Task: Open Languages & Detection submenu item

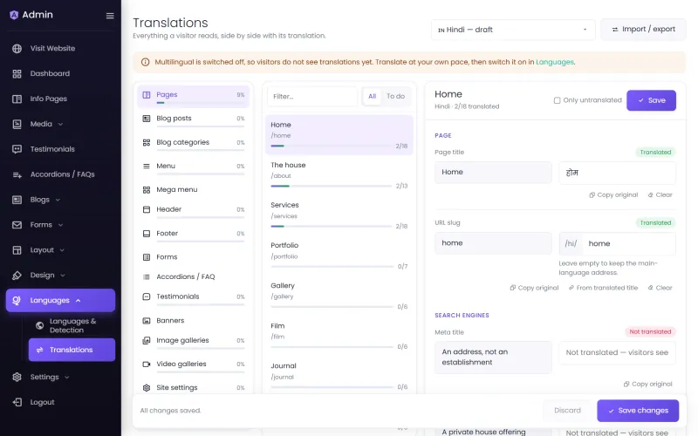Action: pos(72,325)
